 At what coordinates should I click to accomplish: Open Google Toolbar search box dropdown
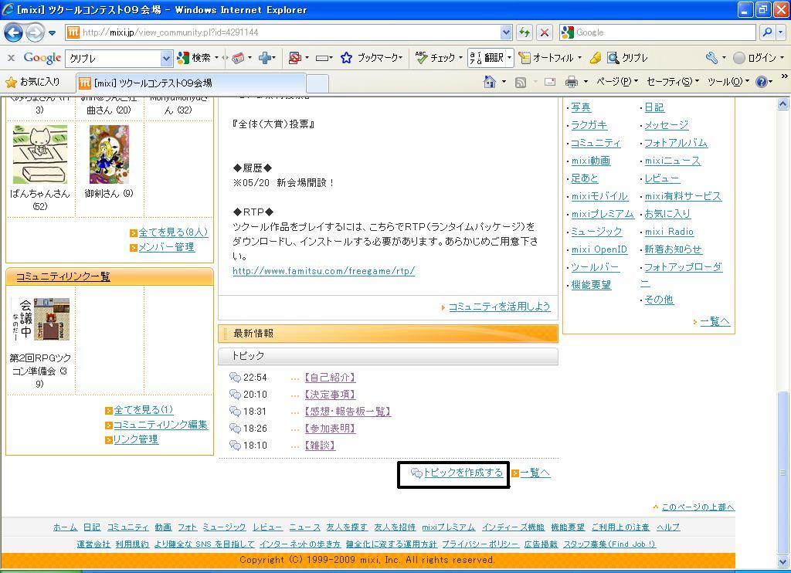[166, 58]
